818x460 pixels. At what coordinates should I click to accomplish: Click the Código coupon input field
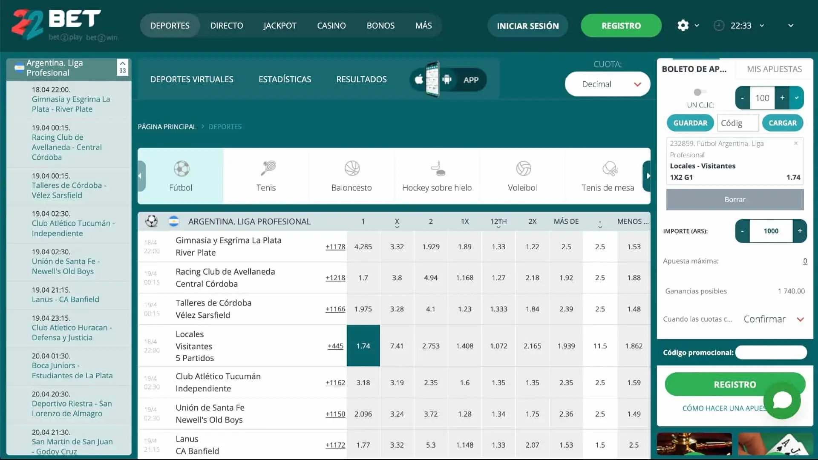click(x=738, y=123)
